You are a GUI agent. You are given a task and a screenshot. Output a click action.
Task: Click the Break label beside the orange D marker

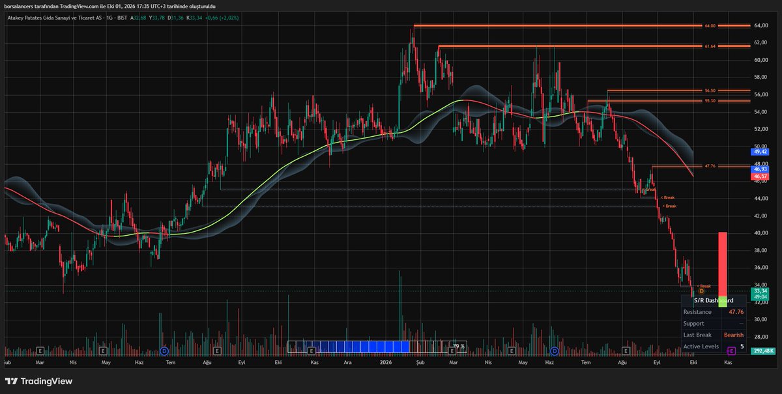point(704,286)
